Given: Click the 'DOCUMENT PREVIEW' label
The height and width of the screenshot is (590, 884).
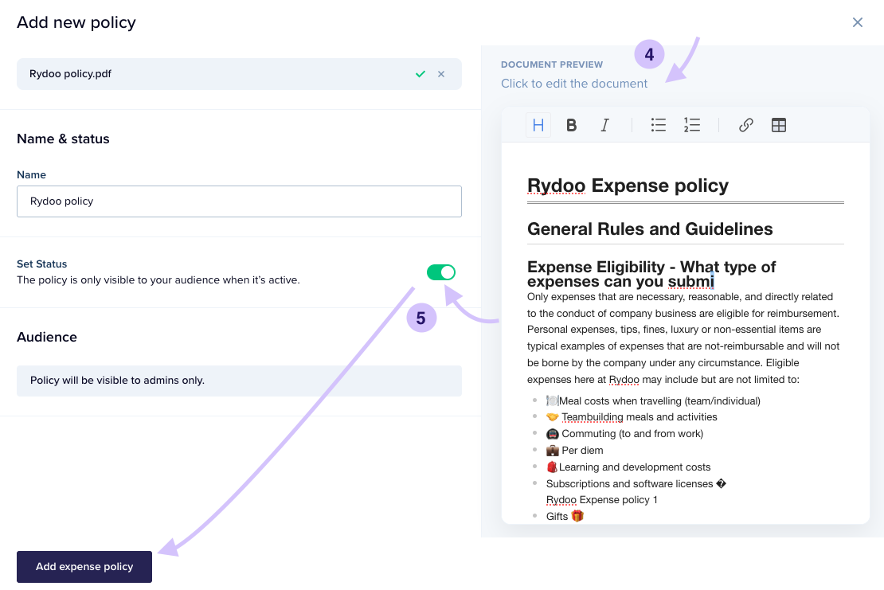Looking at the screenshot, I should (x=551, y=64).
